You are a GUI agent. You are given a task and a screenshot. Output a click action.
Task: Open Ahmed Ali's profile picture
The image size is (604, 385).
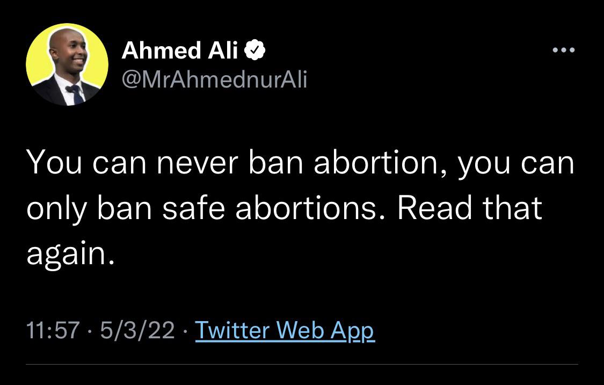67,64
